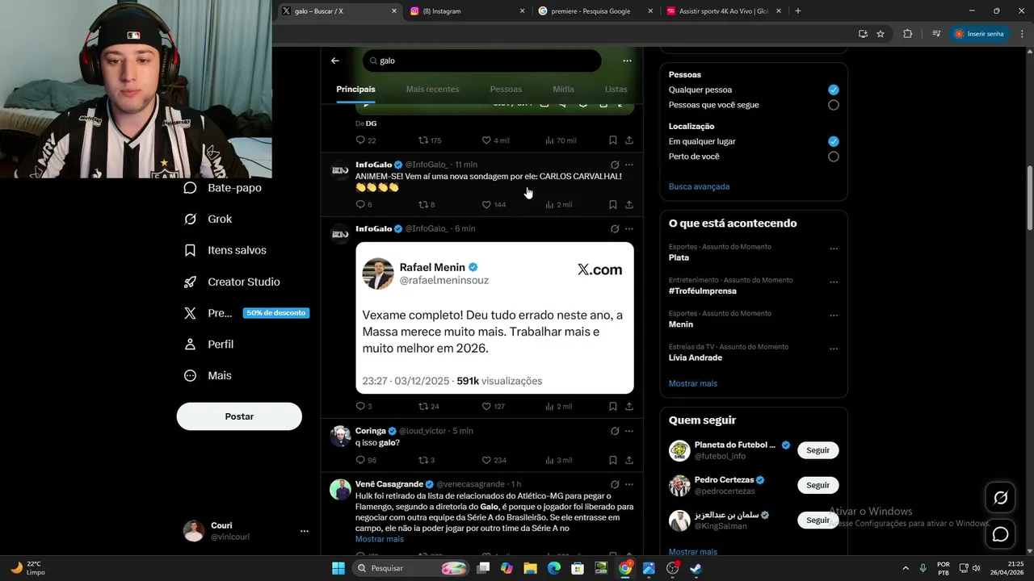Switch to the Listas tab
The image size is (1034, 581).
tap(616, 90)
